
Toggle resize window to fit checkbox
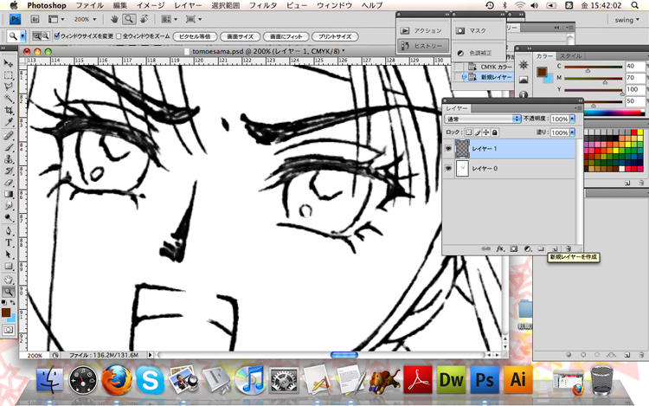tap(57, 36)
